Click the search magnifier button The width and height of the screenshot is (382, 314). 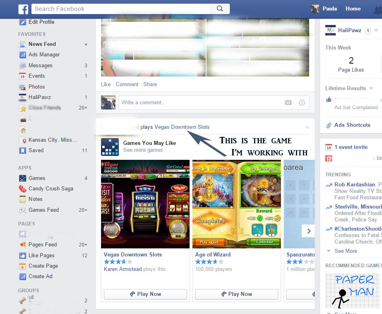click(x=220, y=8)
